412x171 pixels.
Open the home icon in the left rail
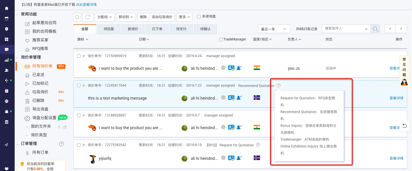click(7, 8)
